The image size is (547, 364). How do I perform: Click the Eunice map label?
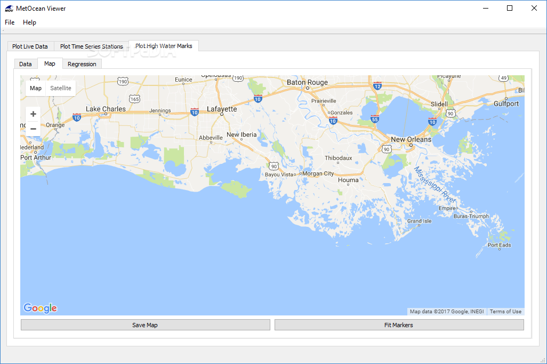(183, 80)
